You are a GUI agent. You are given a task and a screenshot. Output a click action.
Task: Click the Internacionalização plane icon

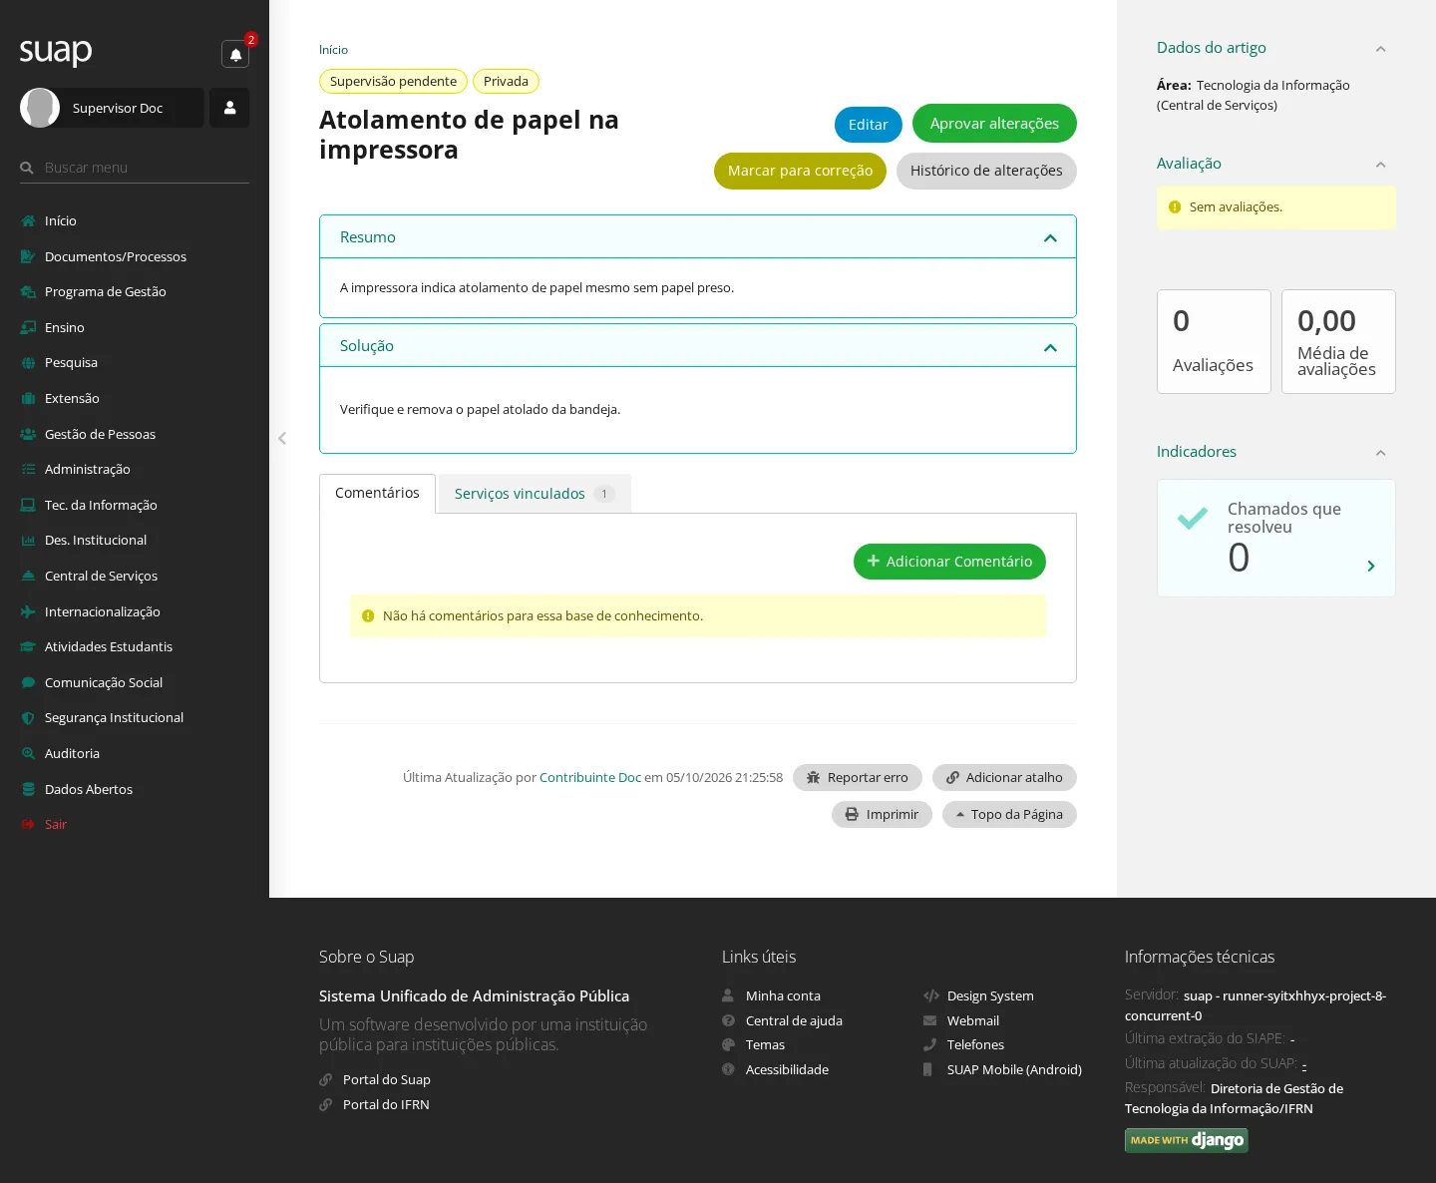coord(28,611)
